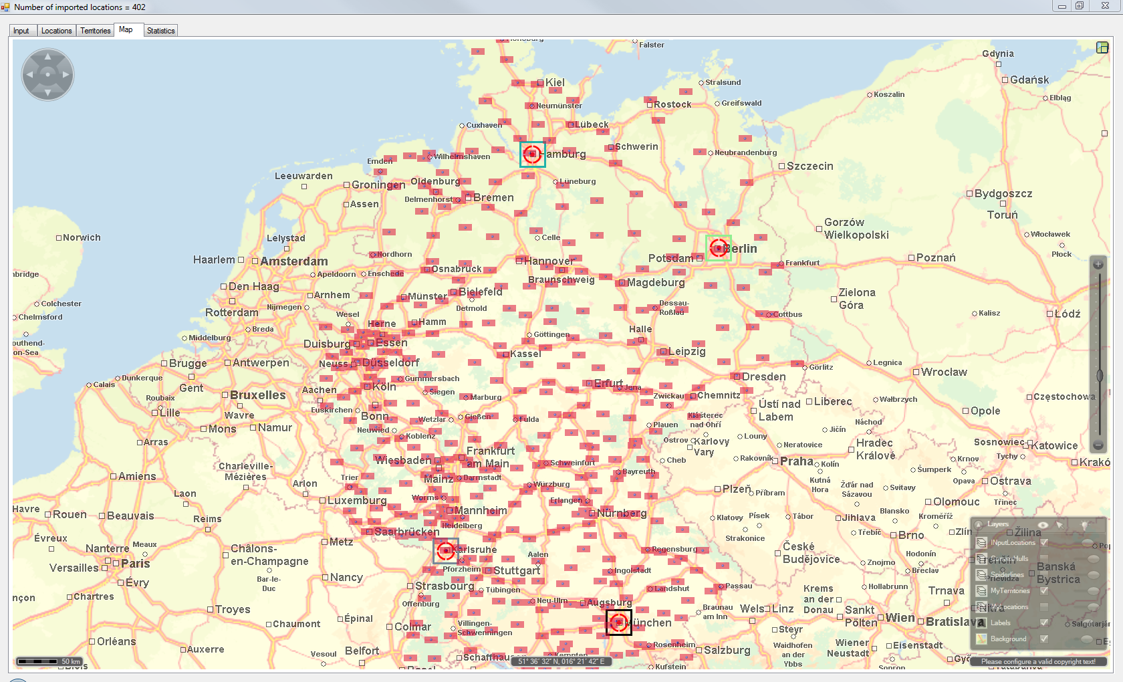This screenshot has width=1123, height=682.
Task: Click the zoom level slider handle
Action: 1099,375
